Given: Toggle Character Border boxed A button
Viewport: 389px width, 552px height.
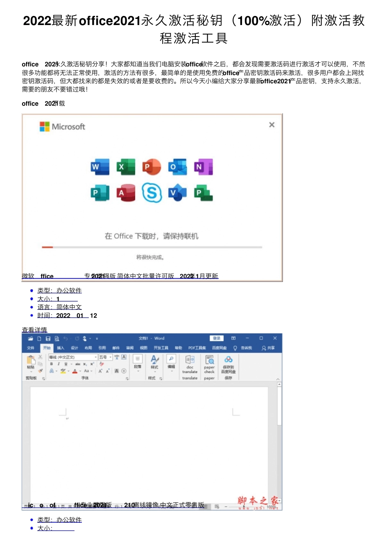Looking at the screenshot, I should point(124,357).
